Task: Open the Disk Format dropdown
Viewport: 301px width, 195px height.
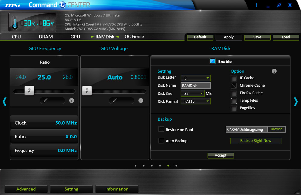Action: (196, 101)
